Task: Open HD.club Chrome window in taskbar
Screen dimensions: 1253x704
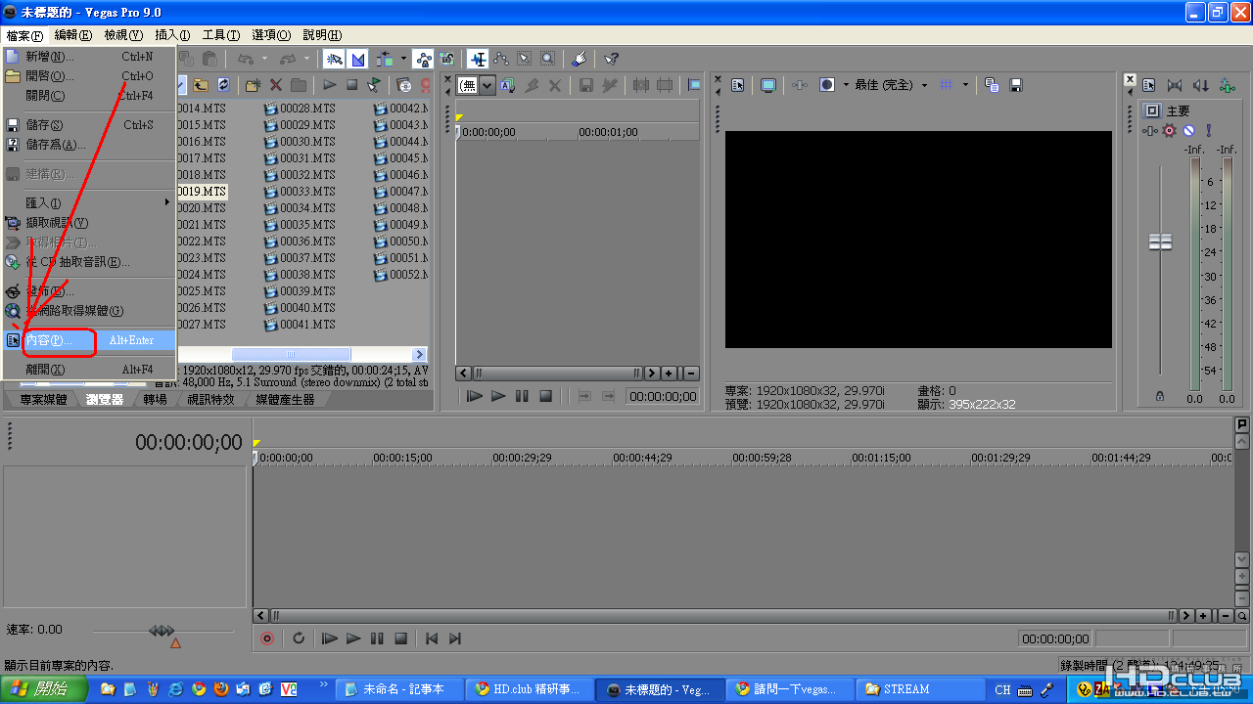Action: tap(530, 689)
